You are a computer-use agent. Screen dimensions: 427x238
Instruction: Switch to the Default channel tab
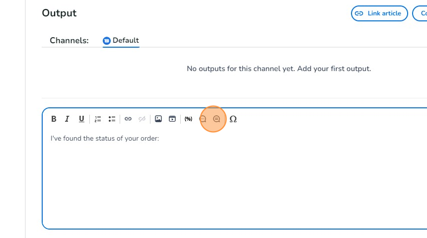point(121,41)
